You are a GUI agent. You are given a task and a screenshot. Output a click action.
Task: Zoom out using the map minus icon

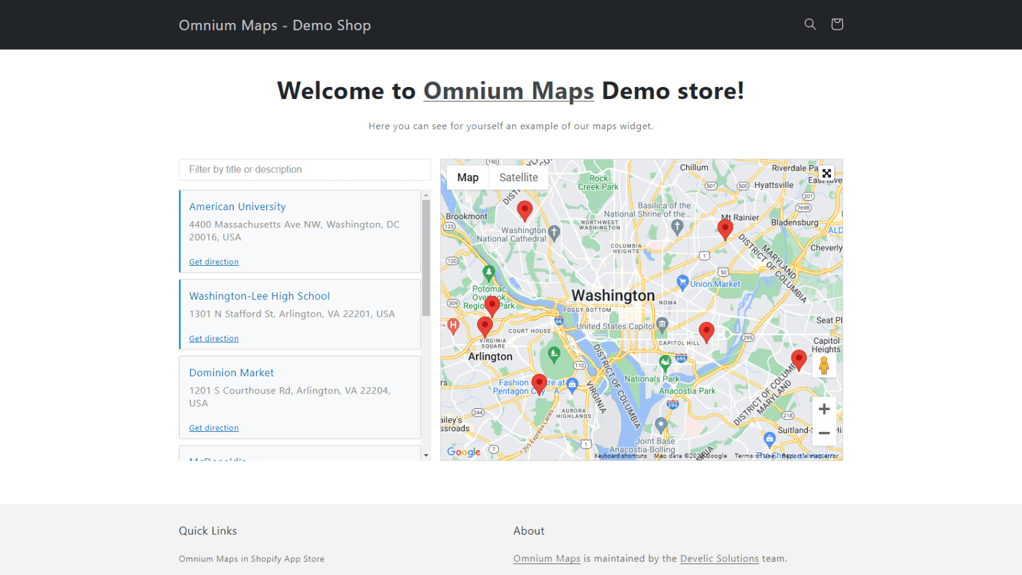[824, 433]
